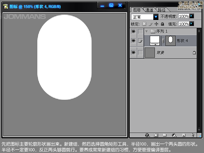Select the 序列 1 folder icon

point(153,31)
